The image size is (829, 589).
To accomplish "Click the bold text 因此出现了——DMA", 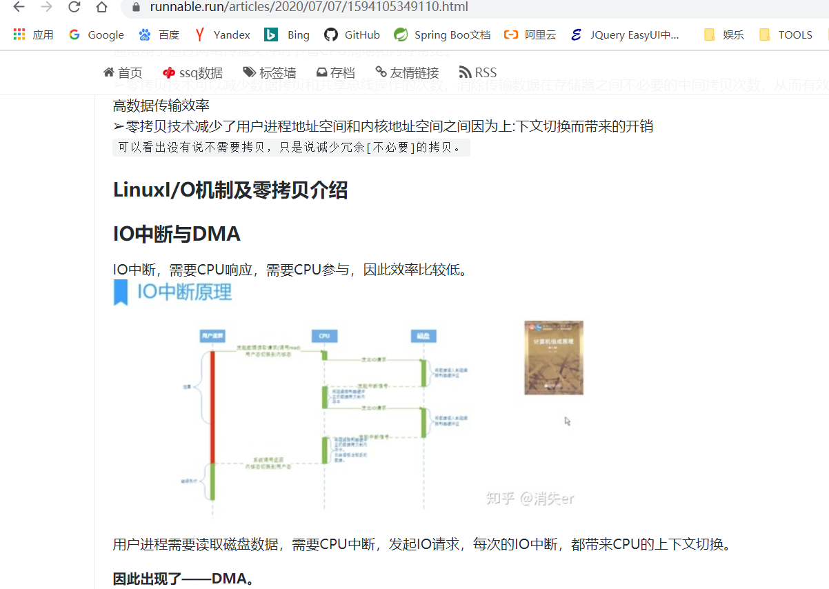I will coord(184,578).
